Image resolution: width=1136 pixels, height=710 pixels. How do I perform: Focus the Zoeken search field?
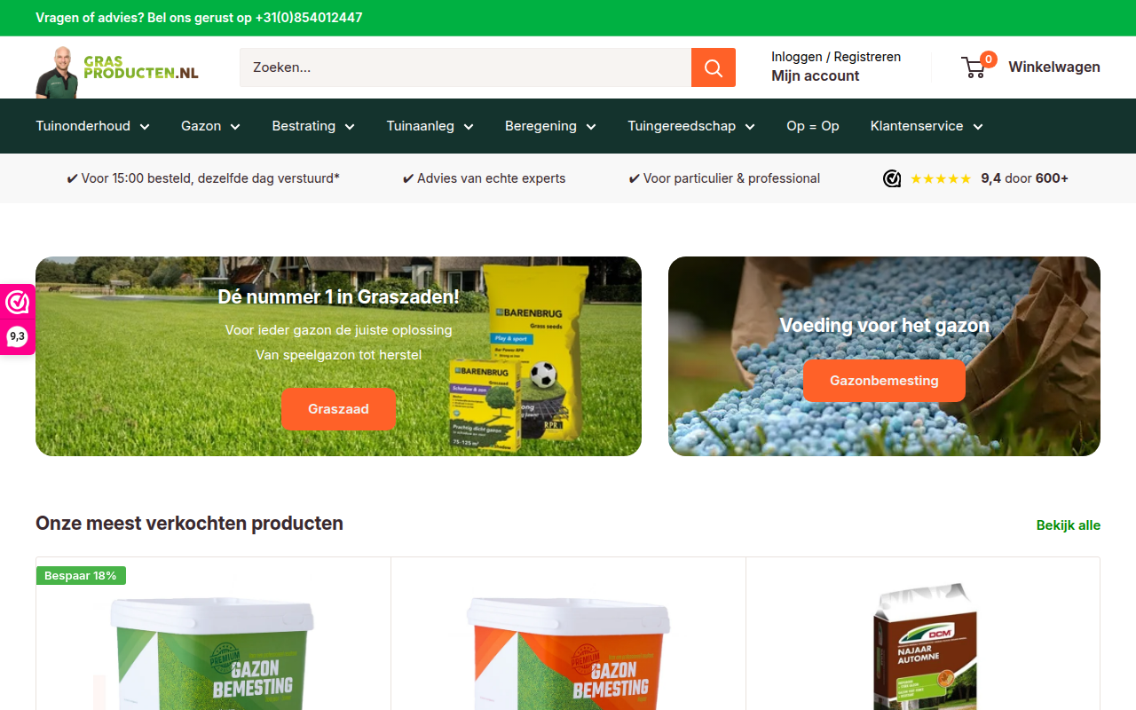(x=465, y=67)
